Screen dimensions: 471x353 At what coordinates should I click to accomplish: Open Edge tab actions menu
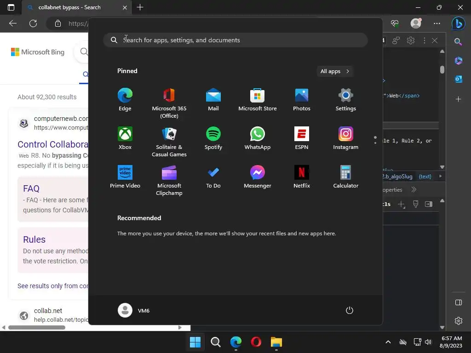click(11, 7)
